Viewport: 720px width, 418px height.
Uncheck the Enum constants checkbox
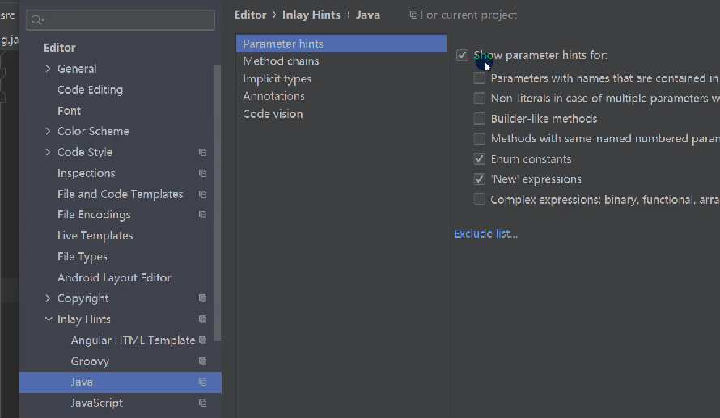[480, 159]
